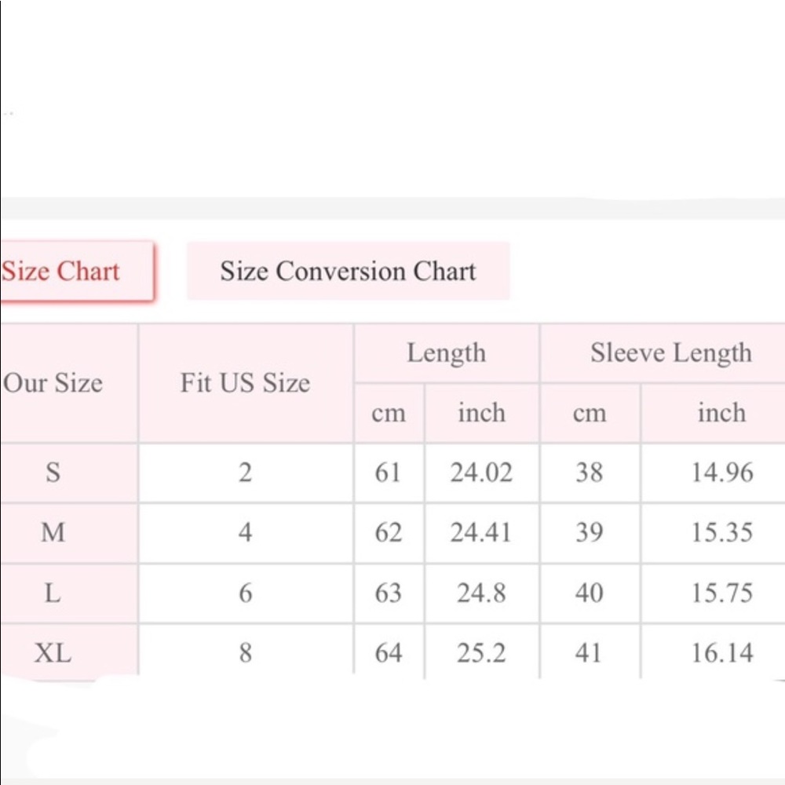Screen dimensions: 785x785
Task: Click the 24.02 inch length value
Action: pyautogui.click(x=481, y=473)
